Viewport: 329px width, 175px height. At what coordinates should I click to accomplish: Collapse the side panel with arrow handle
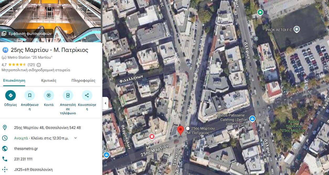tap(105, 103)
